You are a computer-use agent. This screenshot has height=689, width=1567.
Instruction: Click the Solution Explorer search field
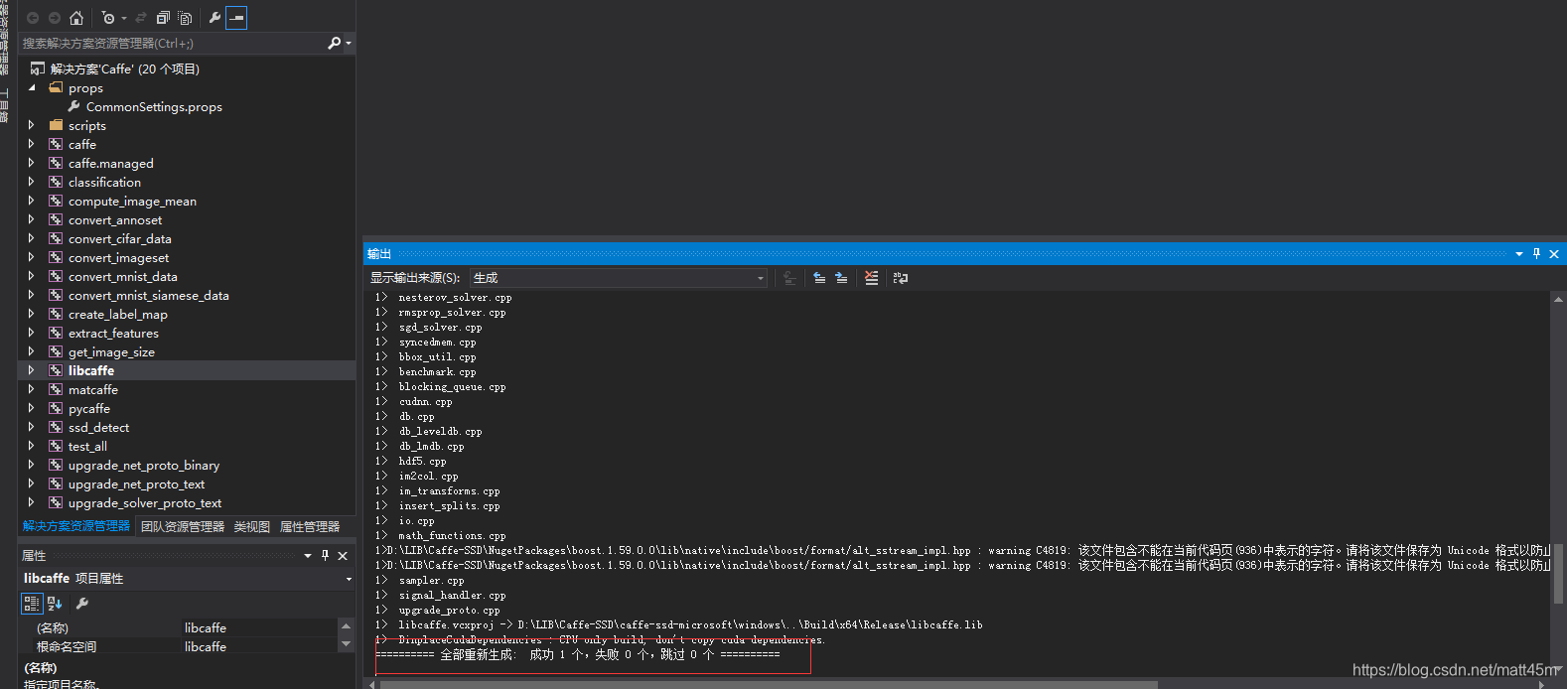173,43
